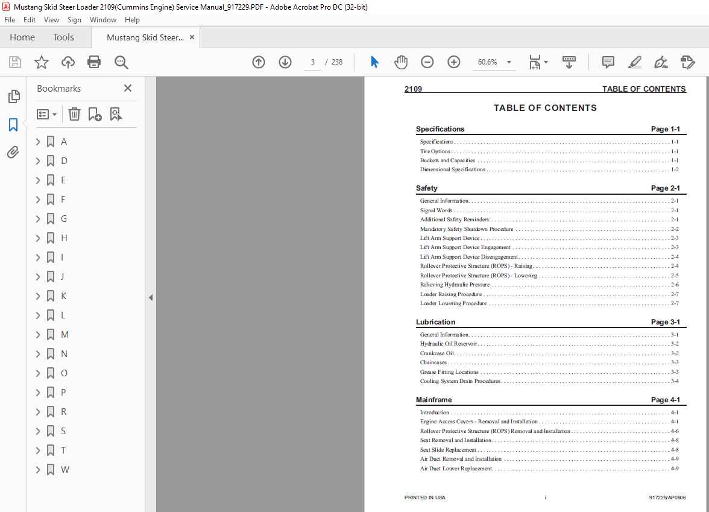The width and height of the screenshot is (709, 512).
Task: Open the Sign menu
Action: pyautogui.click(x=74, y=20)
